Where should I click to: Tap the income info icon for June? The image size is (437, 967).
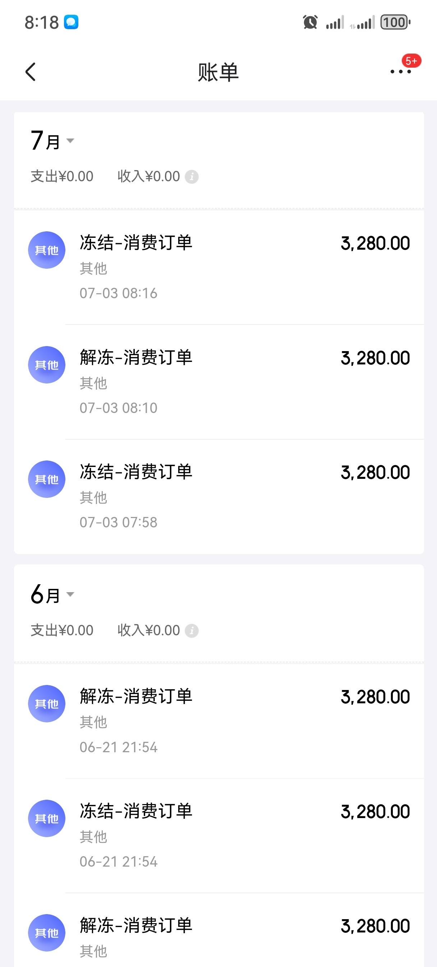pos(192,630)
